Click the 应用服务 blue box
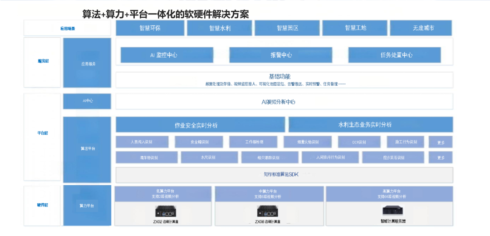 (x=87, y=63)
